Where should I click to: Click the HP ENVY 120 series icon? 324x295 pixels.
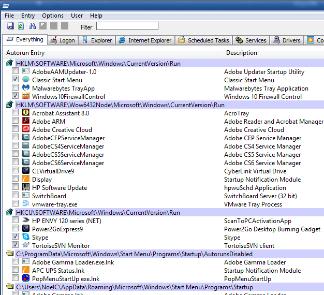coord(26,220)
